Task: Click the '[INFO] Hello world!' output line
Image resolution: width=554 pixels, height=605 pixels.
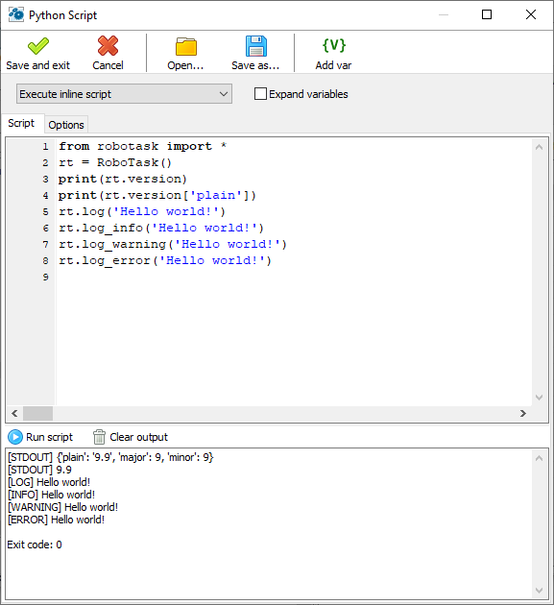Action: [x=51, y=495]
